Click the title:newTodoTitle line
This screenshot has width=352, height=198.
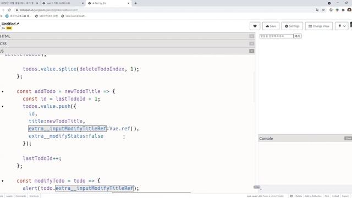click(57, 121)
